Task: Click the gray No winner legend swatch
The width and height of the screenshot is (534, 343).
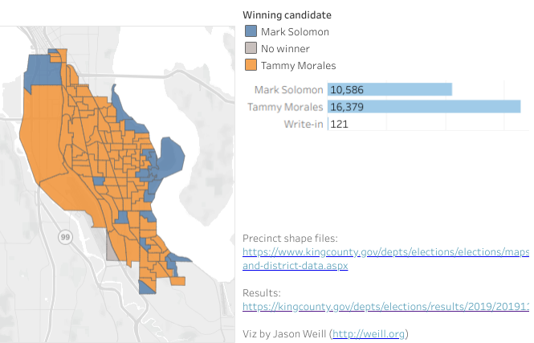Action: (250, 48)
